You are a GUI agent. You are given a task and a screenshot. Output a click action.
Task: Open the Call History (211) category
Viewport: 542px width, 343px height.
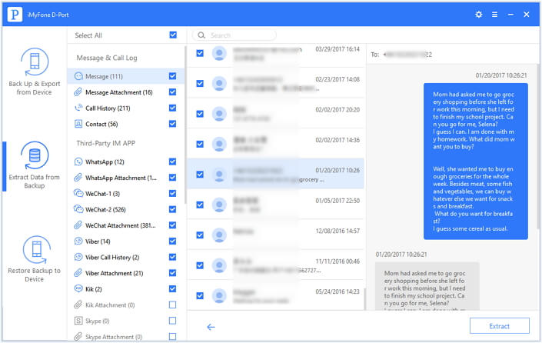(x=126, y=108)
